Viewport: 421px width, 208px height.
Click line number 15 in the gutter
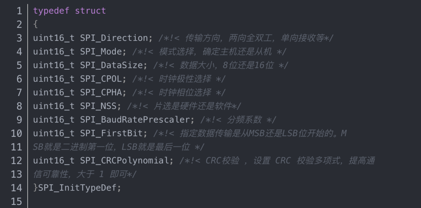tap(17, 201)
